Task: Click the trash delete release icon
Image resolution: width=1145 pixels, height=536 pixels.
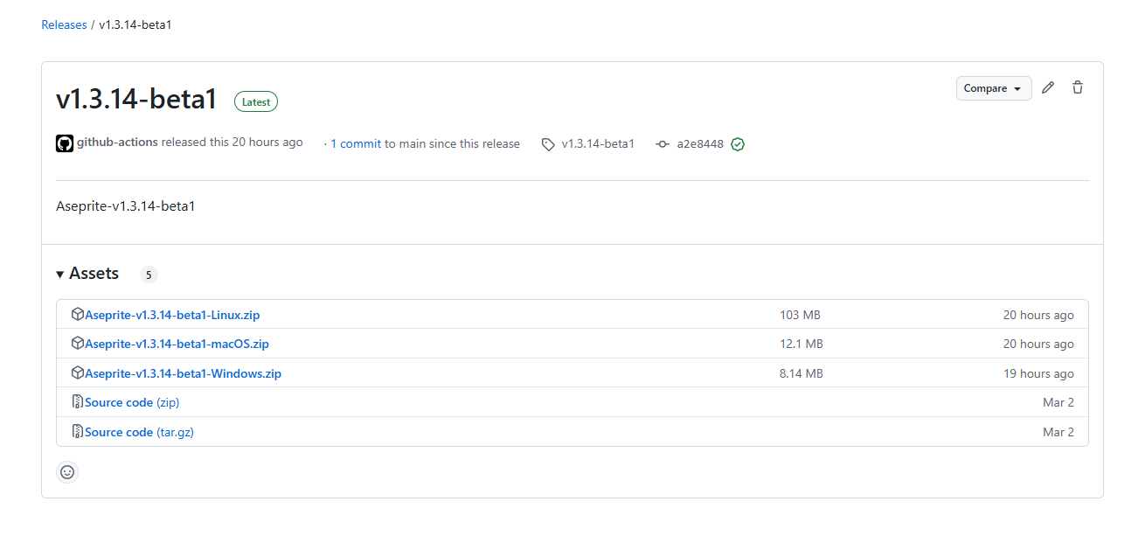Action: click(x=1078, y=87)
